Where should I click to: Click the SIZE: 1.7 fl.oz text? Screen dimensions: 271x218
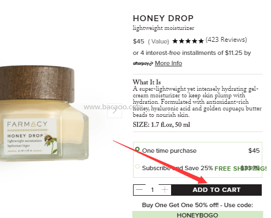tap(161, 124)
